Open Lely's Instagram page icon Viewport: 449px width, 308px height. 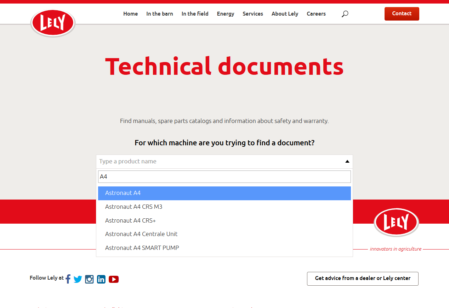click(x=90, y=279)
